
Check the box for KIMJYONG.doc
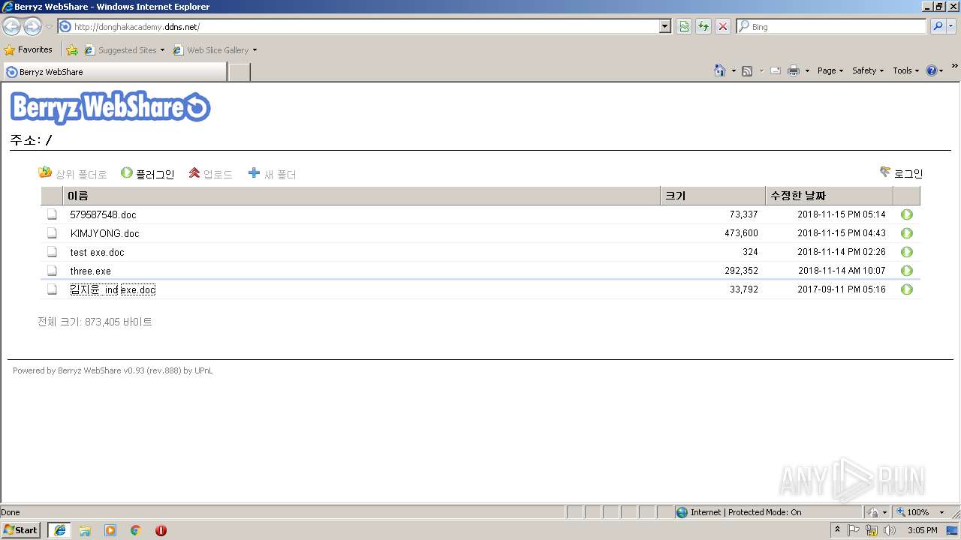[x=52, y=233]
